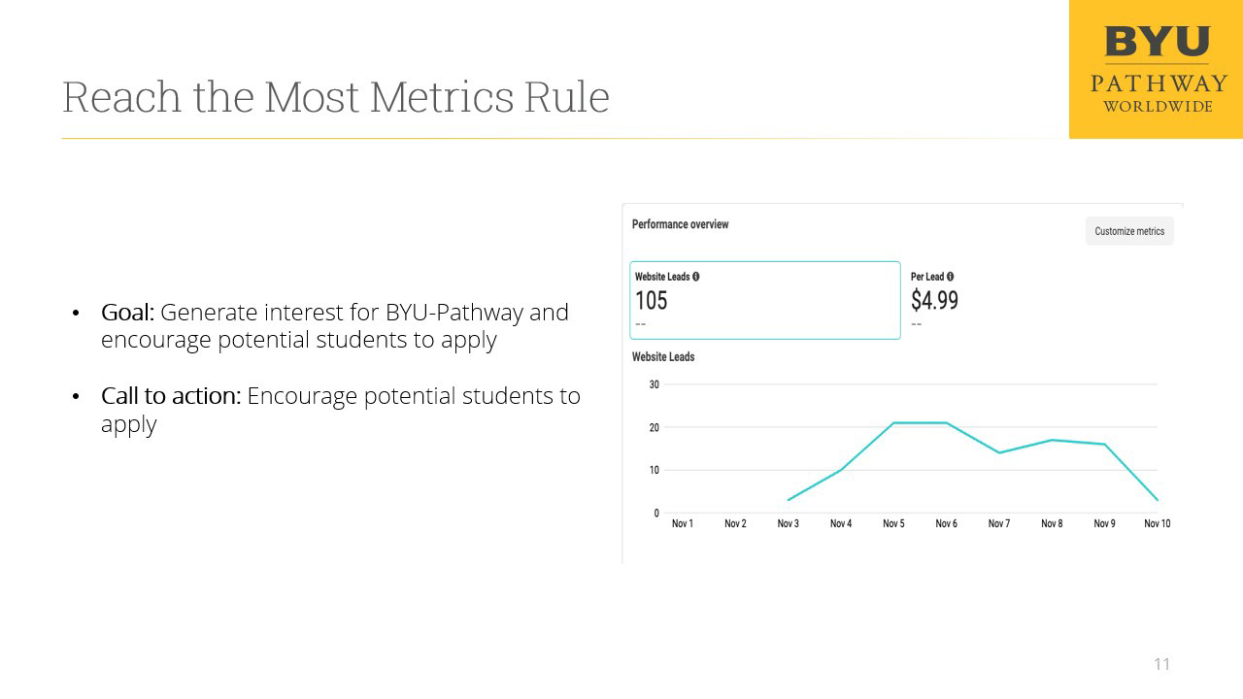
Task: Click the slide title Reach the Most Metrics Rule
Action: 336,97
